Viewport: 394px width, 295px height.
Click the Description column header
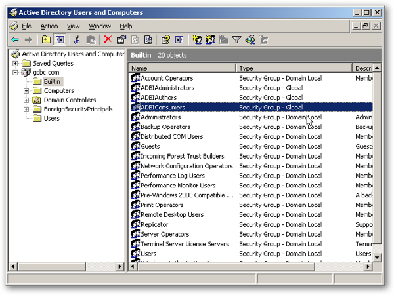(362, 68)
